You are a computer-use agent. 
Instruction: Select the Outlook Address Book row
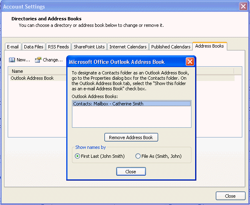point(38,78)
